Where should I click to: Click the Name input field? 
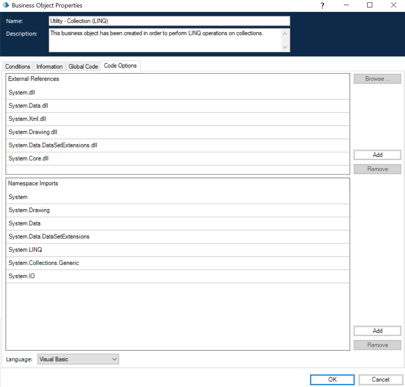(169, 21)
